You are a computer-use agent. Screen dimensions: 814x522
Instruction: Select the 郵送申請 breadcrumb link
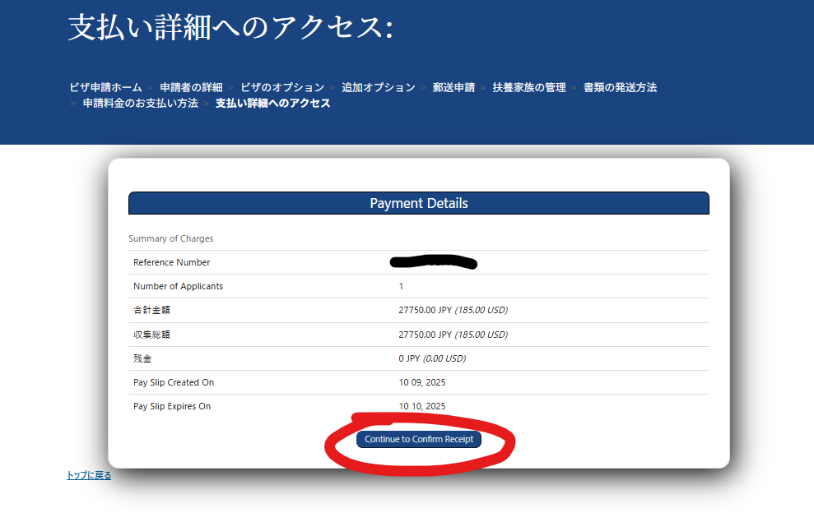454,87
